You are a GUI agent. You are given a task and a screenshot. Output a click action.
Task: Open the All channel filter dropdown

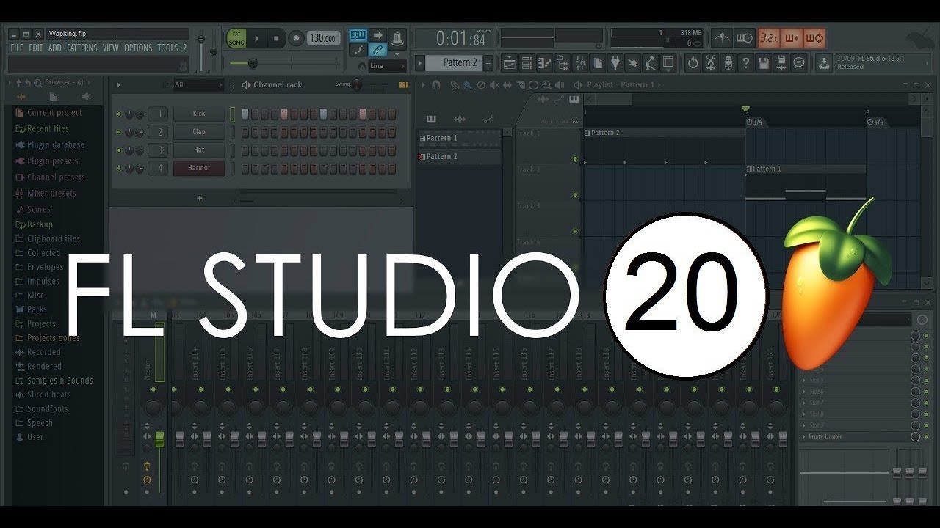point(198,85)
